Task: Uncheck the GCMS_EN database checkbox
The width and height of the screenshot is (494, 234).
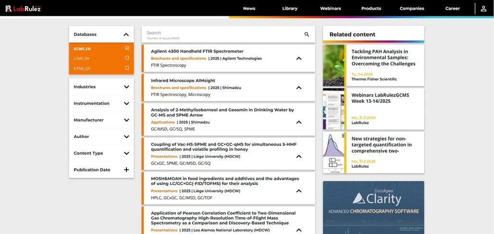Action: pos(127,48)
